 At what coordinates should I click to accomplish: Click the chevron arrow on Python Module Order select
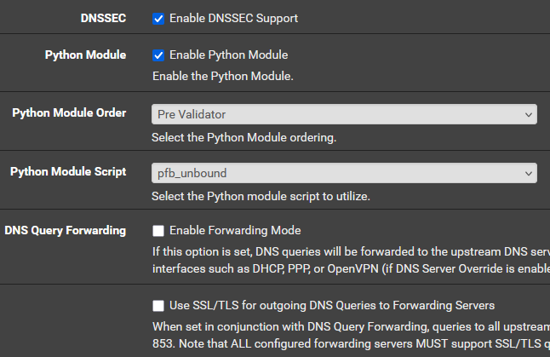527,114
